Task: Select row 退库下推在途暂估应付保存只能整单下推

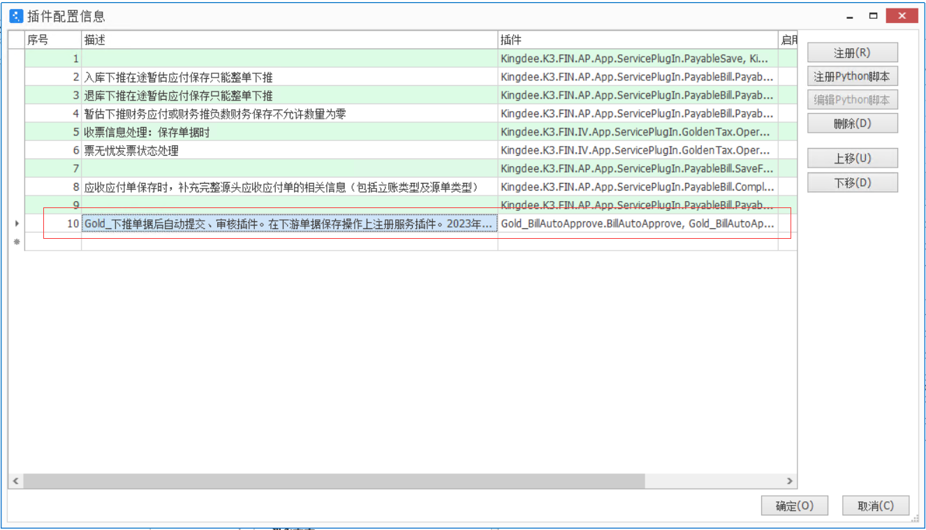Action: point(290,95)
